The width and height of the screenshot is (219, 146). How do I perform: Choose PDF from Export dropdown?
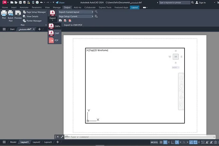55,40
